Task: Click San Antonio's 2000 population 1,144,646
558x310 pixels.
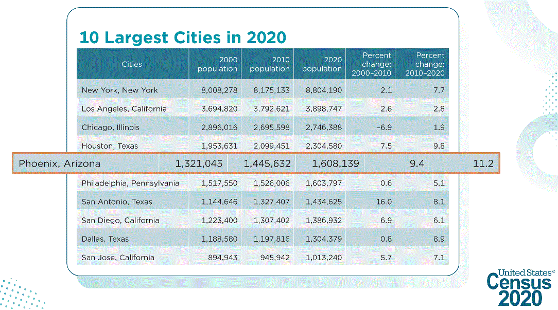Action: click(219, 202)
